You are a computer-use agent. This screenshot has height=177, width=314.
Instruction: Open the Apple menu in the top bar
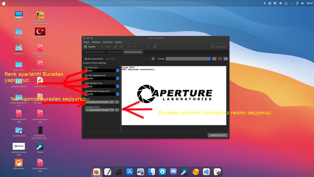click(4, 3)
